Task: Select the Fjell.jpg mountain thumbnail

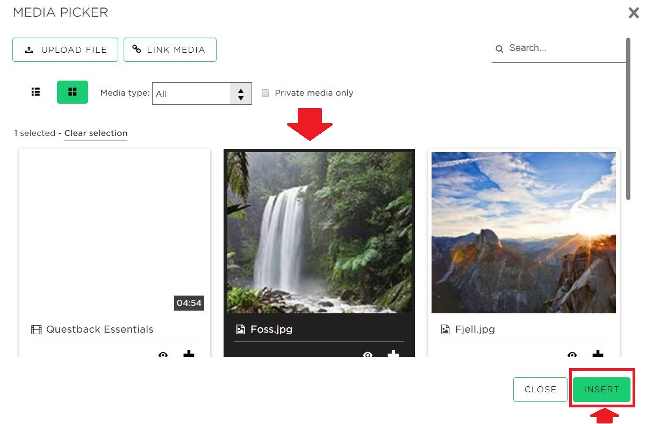Action: pyautogui.click(x=523, y=232)
